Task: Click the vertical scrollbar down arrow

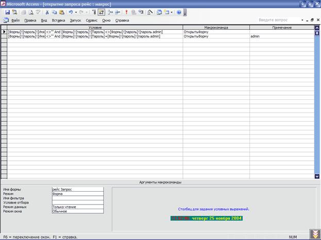Action: click(317, 176)
